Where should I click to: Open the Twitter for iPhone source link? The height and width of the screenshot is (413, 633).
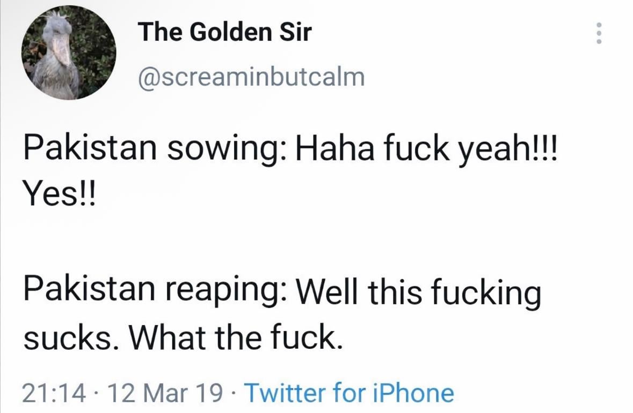pyautogui.click(x=349, y=393)
